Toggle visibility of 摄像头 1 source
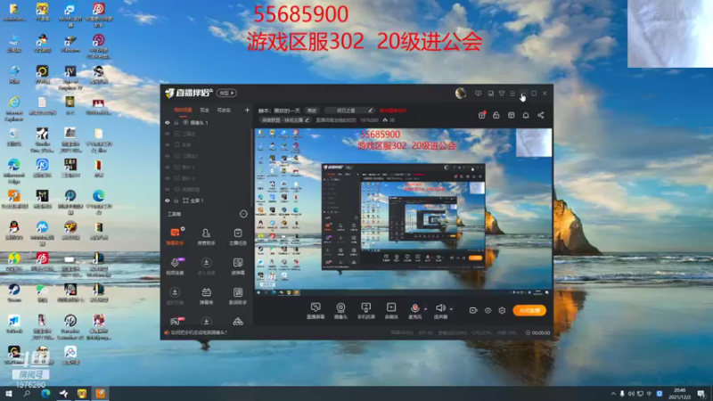The width and height of the screenshot is (713, 401). (x=168, y=123)
